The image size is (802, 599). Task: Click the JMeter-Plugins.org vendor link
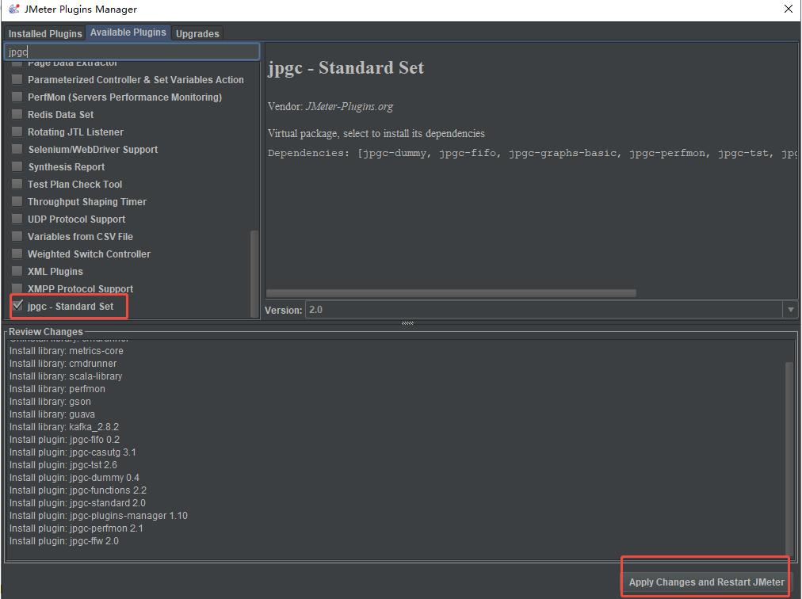(x=349, y=106)
